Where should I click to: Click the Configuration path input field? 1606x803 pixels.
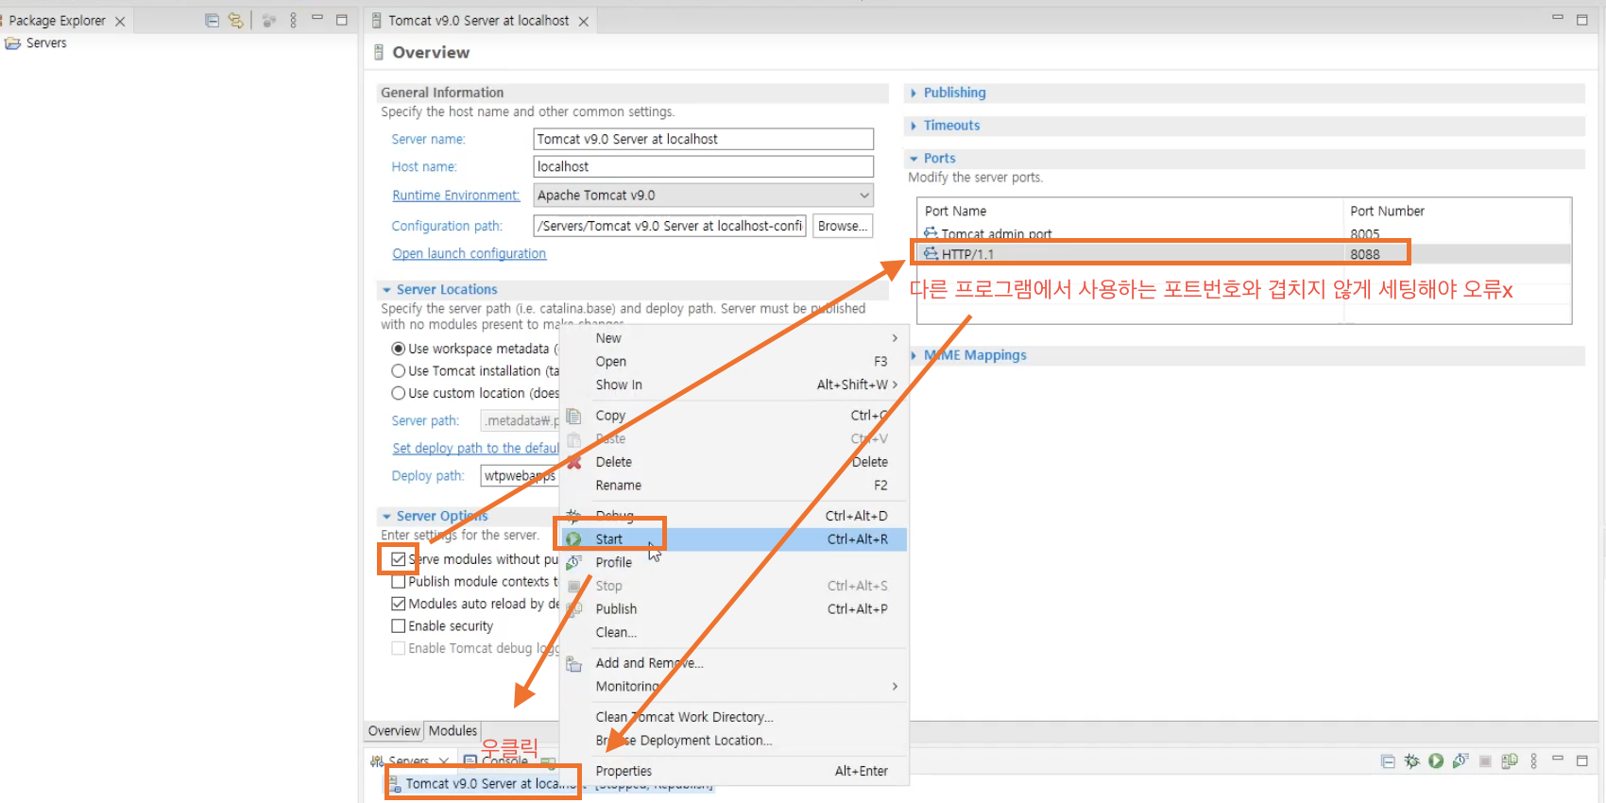670,226
